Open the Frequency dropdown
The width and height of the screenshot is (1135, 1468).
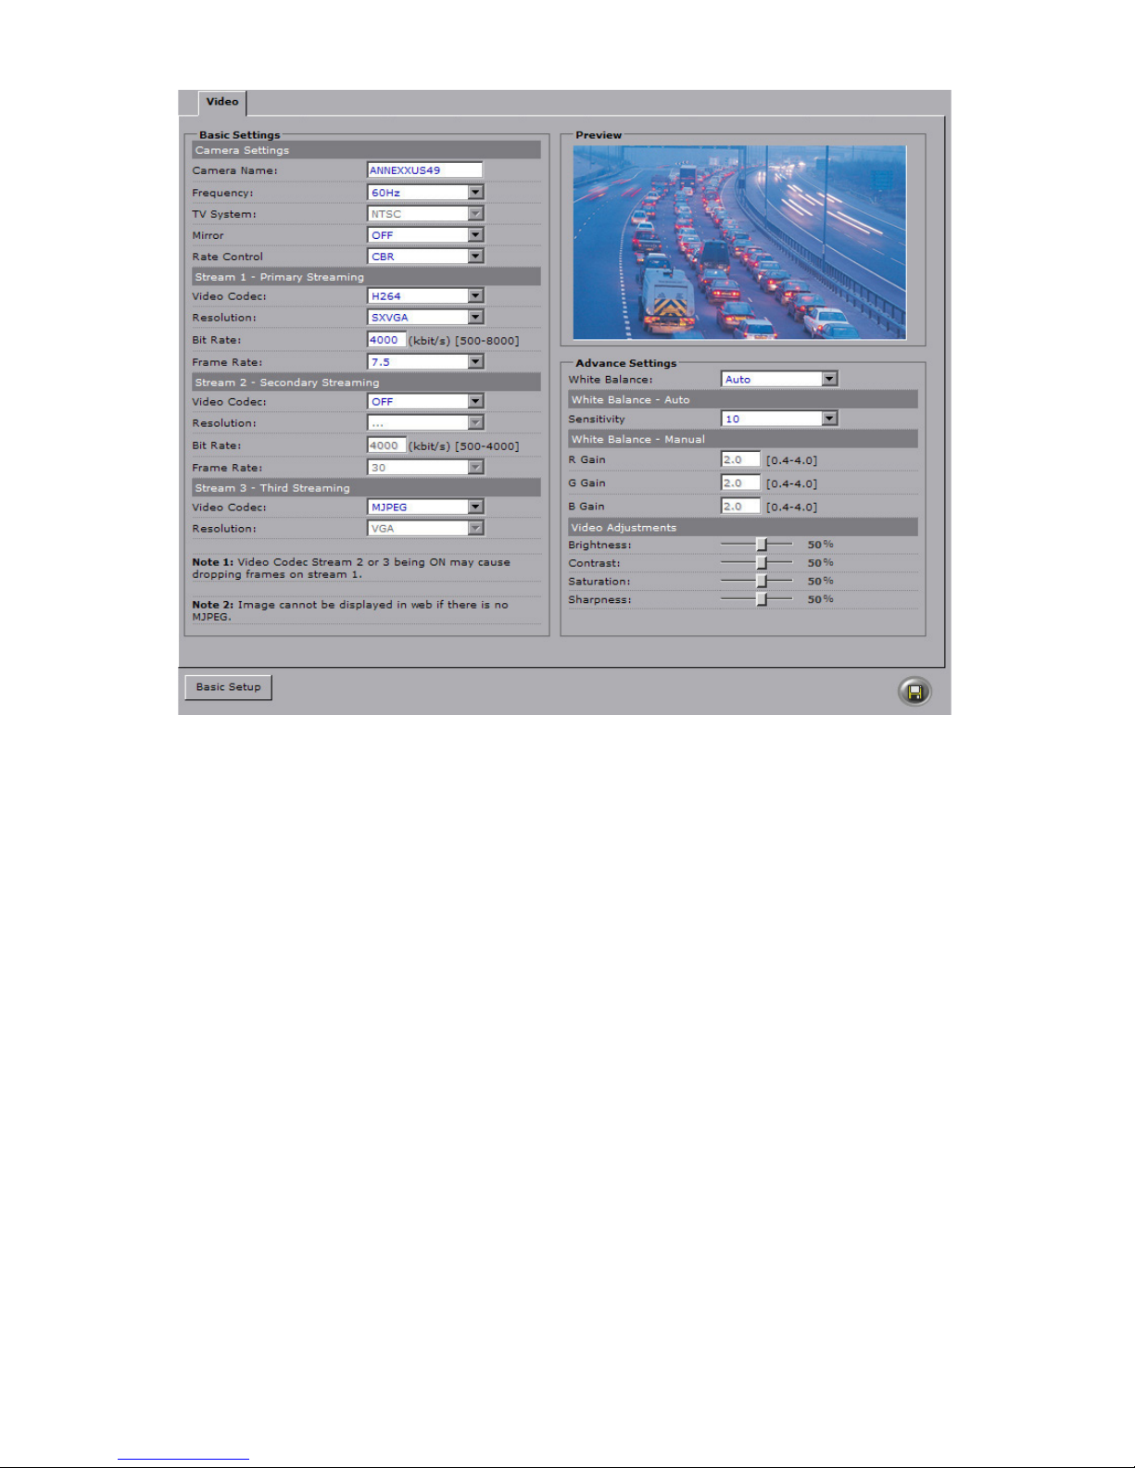(x=426, y=193)
